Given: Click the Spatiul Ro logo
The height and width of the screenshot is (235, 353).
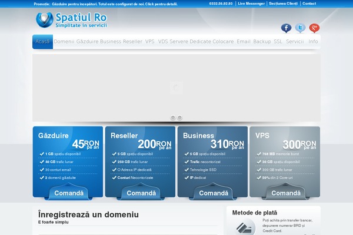Looking at the screenshot, I should pyautogui.click(x=71, y=20).
